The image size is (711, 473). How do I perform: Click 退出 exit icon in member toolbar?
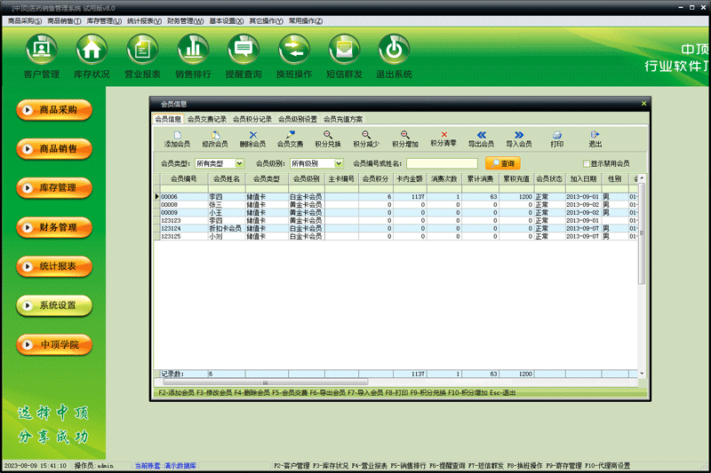point(595,139)
